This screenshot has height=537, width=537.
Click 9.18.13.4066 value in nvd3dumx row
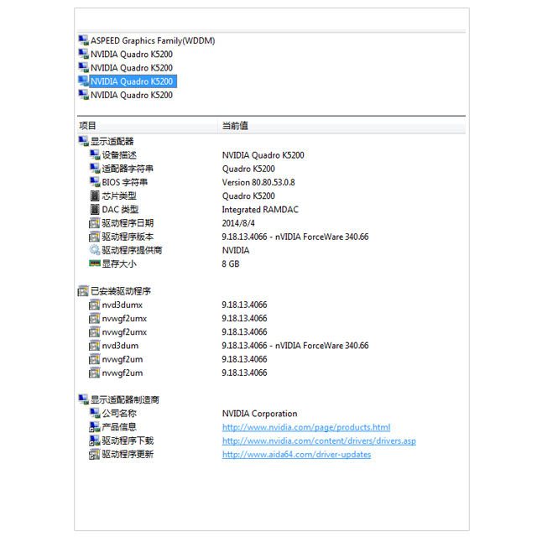pyautogui.click(x=244, y=305)
